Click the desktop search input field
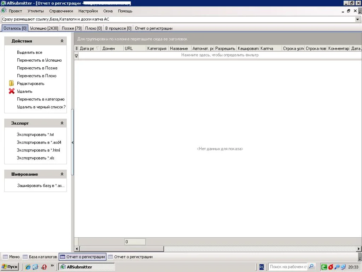The image size is (362, 272). [x=288, y=267]
